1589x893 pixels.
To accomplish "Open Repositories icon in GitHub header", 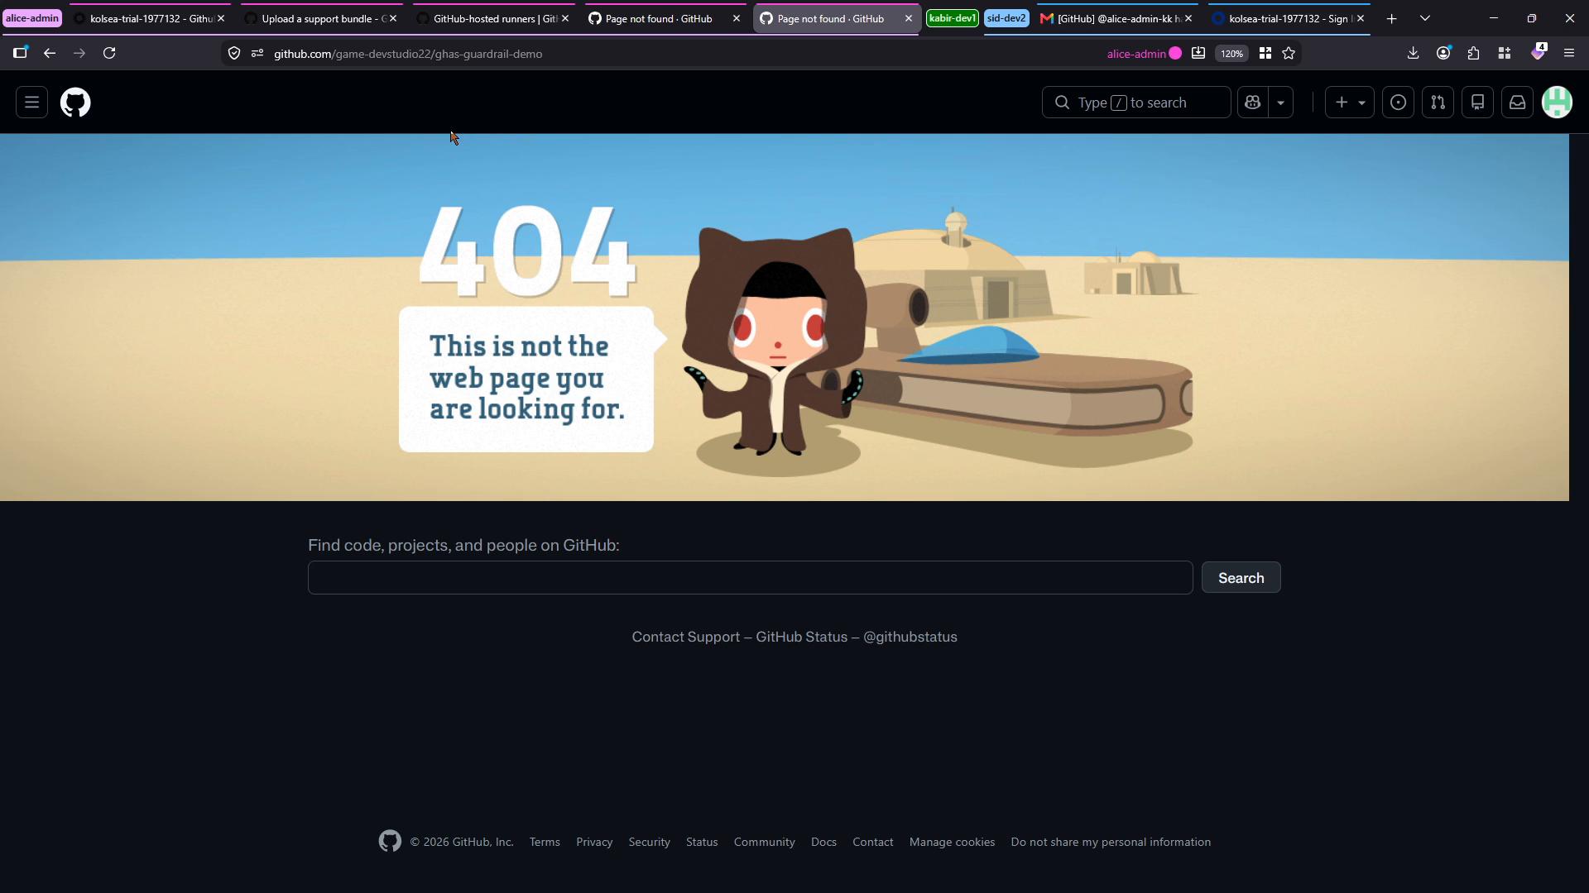I will (x=1477, y=103).
